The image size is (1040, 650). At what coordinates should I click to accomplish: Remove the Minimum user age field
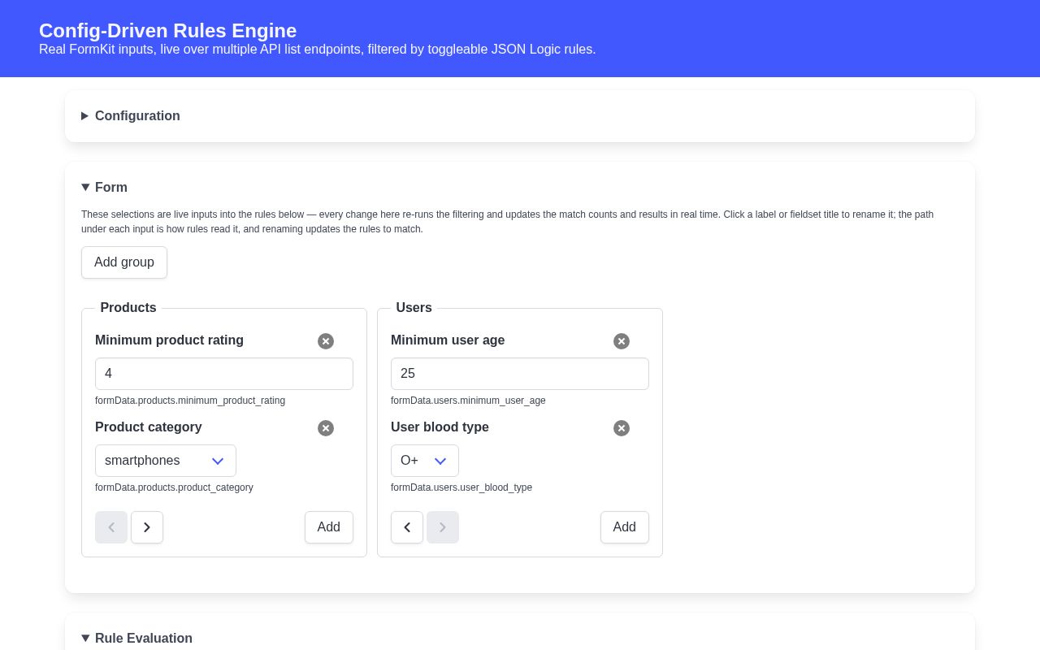(x=622, y=341)
